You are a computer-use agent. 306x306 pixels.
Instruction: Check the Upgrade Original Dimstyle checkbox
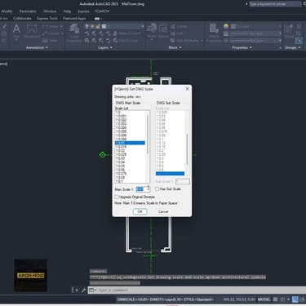[x=117, y=197]
